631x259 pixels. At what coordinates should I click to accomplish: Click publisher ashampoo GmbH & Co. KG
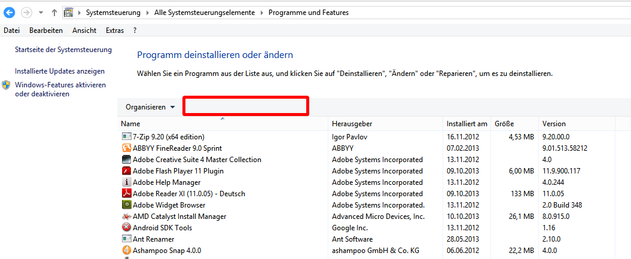point(376,251)
